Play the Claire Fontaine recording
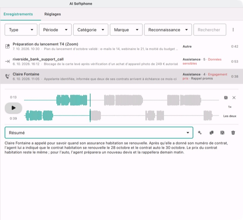 (13, 108)
